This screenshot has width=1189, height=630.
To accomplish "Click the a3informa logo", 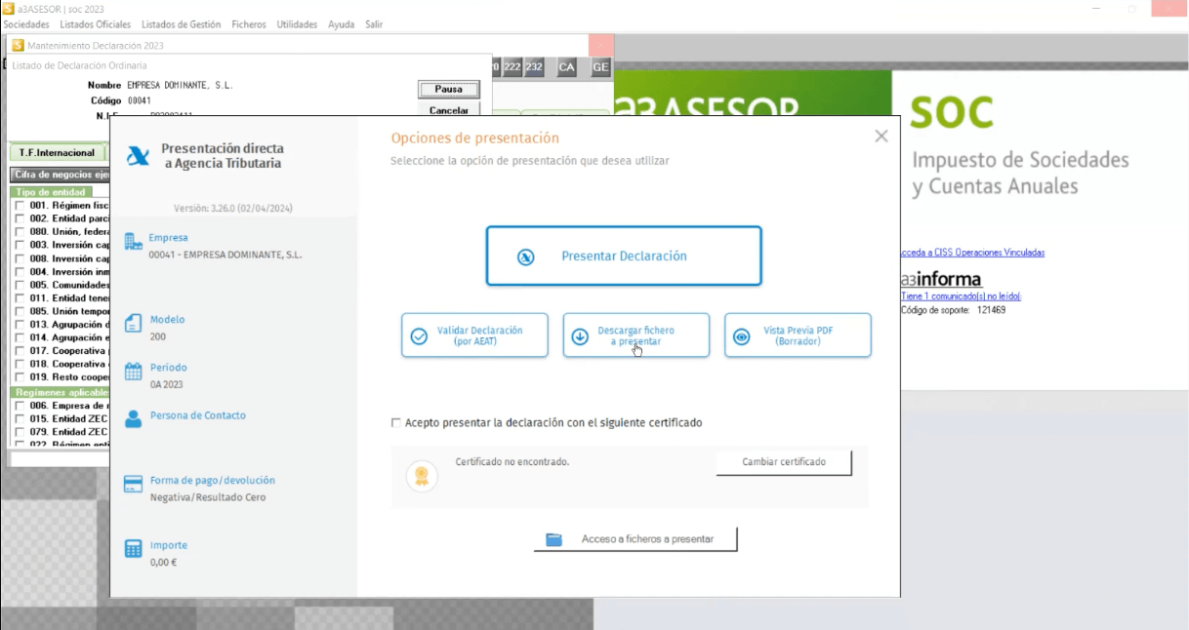I will 940,279.
